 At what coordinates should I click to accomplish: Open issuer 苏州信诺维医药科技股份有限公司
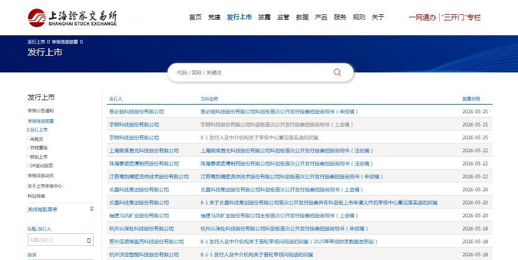pos(146,242)
